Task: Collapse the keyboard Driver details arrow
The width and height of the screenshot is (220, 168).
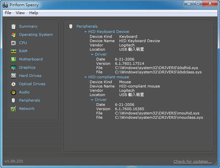Action: point(92,55)
